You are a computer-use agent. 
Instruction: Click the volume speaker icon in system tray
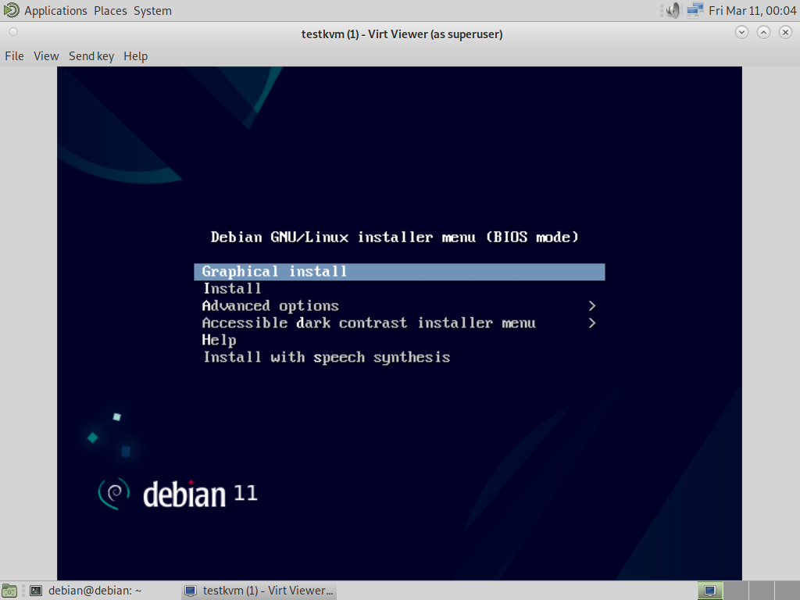671,10
